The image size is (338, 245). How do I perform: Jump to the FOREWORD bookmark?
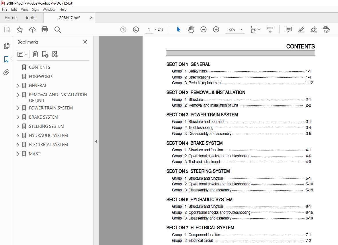(40, 77)
